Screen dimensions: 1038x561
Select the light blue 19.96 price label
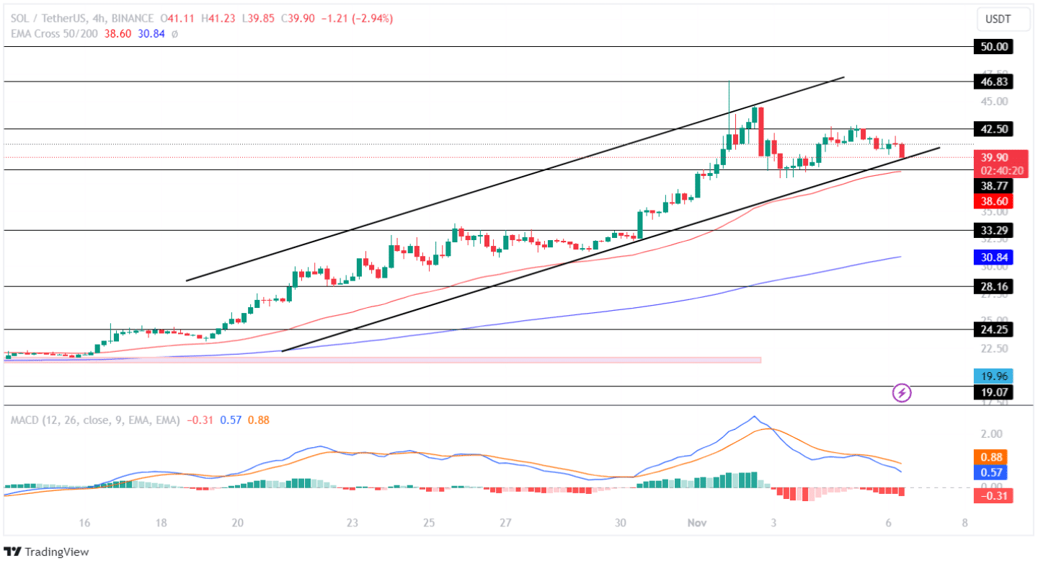point(993,376)
